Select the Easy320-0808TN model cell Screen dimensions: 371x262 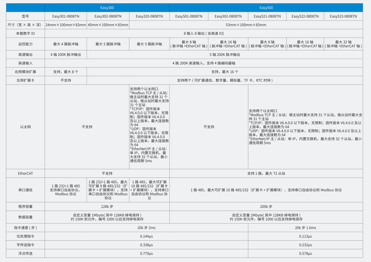click(149, 16)
